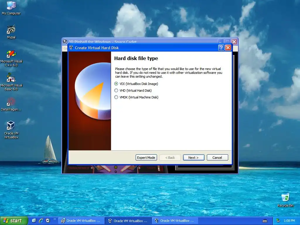
Task: Click Show Desktop quick launch icon
Action: pos(34,221)
